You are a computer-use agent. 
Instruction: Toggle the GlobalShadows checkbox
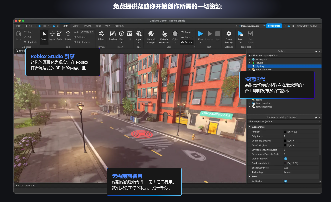(x=285, y=159)
